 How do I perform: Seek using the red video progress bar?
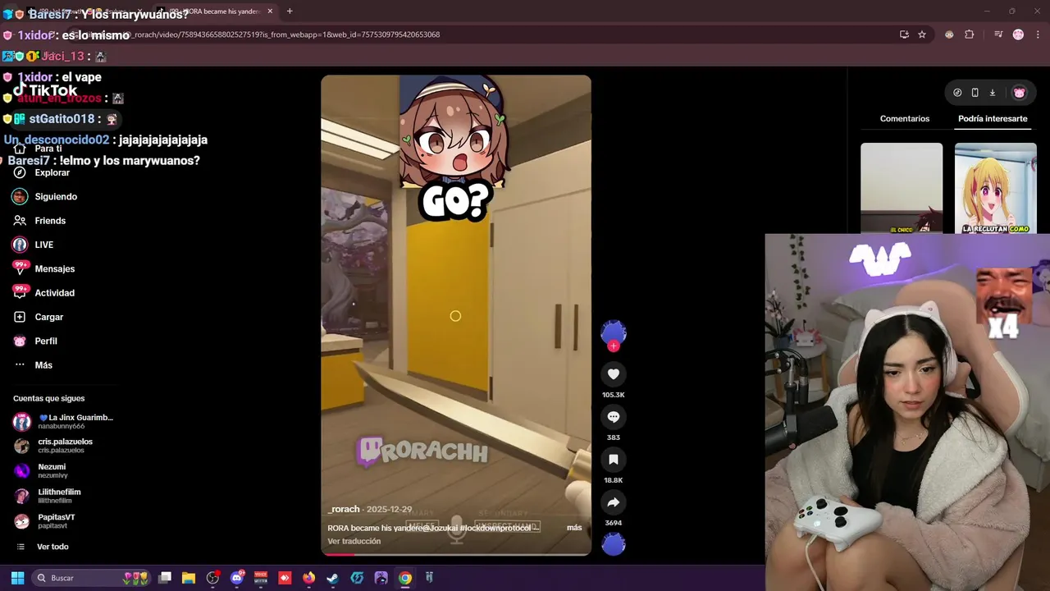(455, 554)
